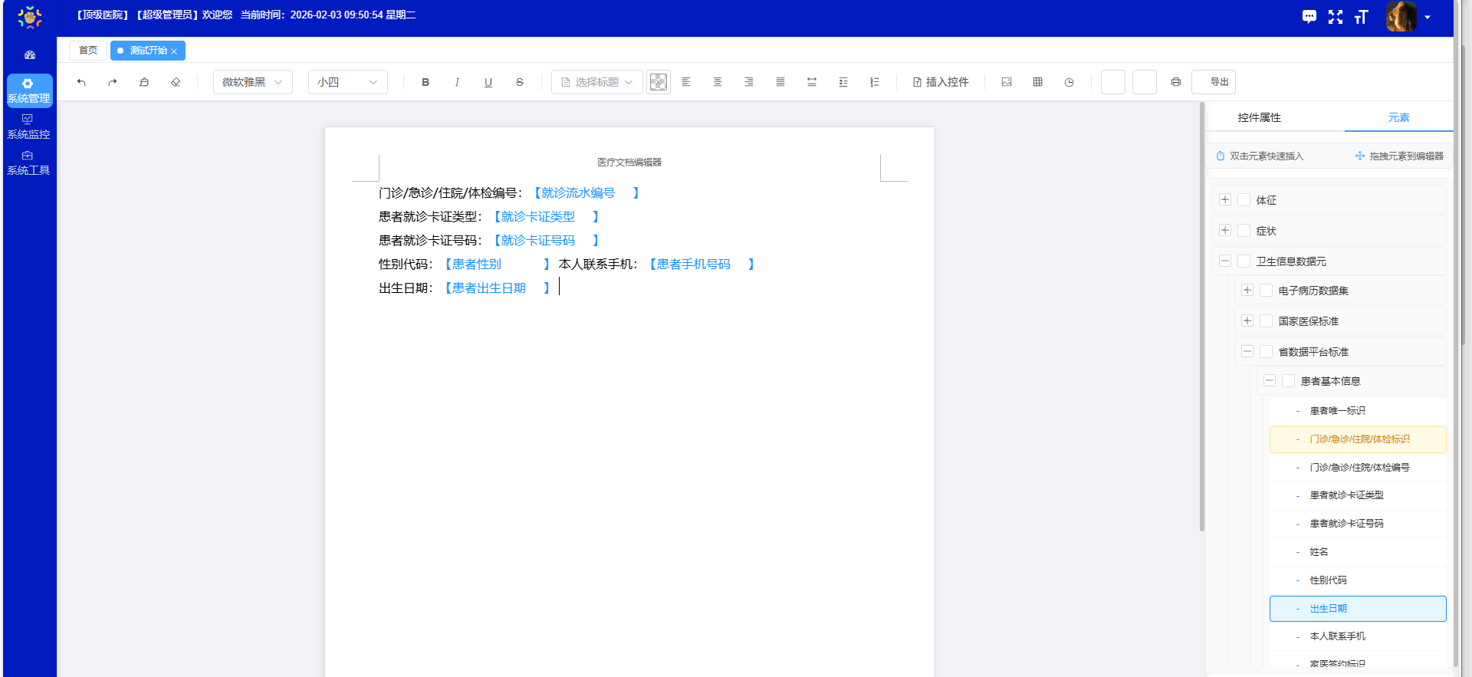This screenshot has height=677, width=1472.
Task: Open 系统管理 in the sidebar
Action: pyautogui.click(x=29, y=90)
